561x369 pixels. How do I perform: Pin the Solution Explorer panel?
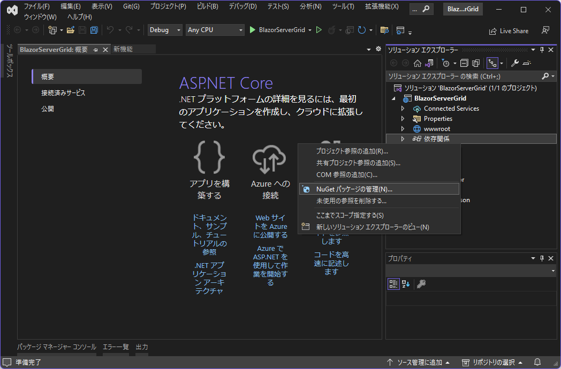(x=542, y=50)
